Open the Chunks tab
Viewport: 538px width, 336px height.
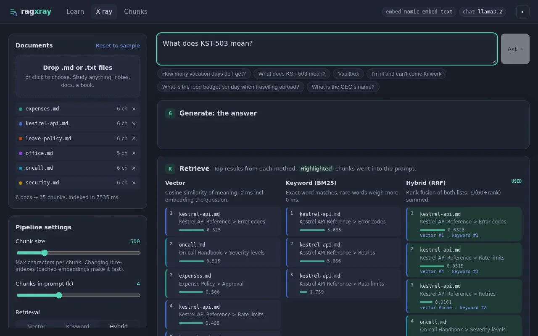pyautogui.click(x=136, y=12)
